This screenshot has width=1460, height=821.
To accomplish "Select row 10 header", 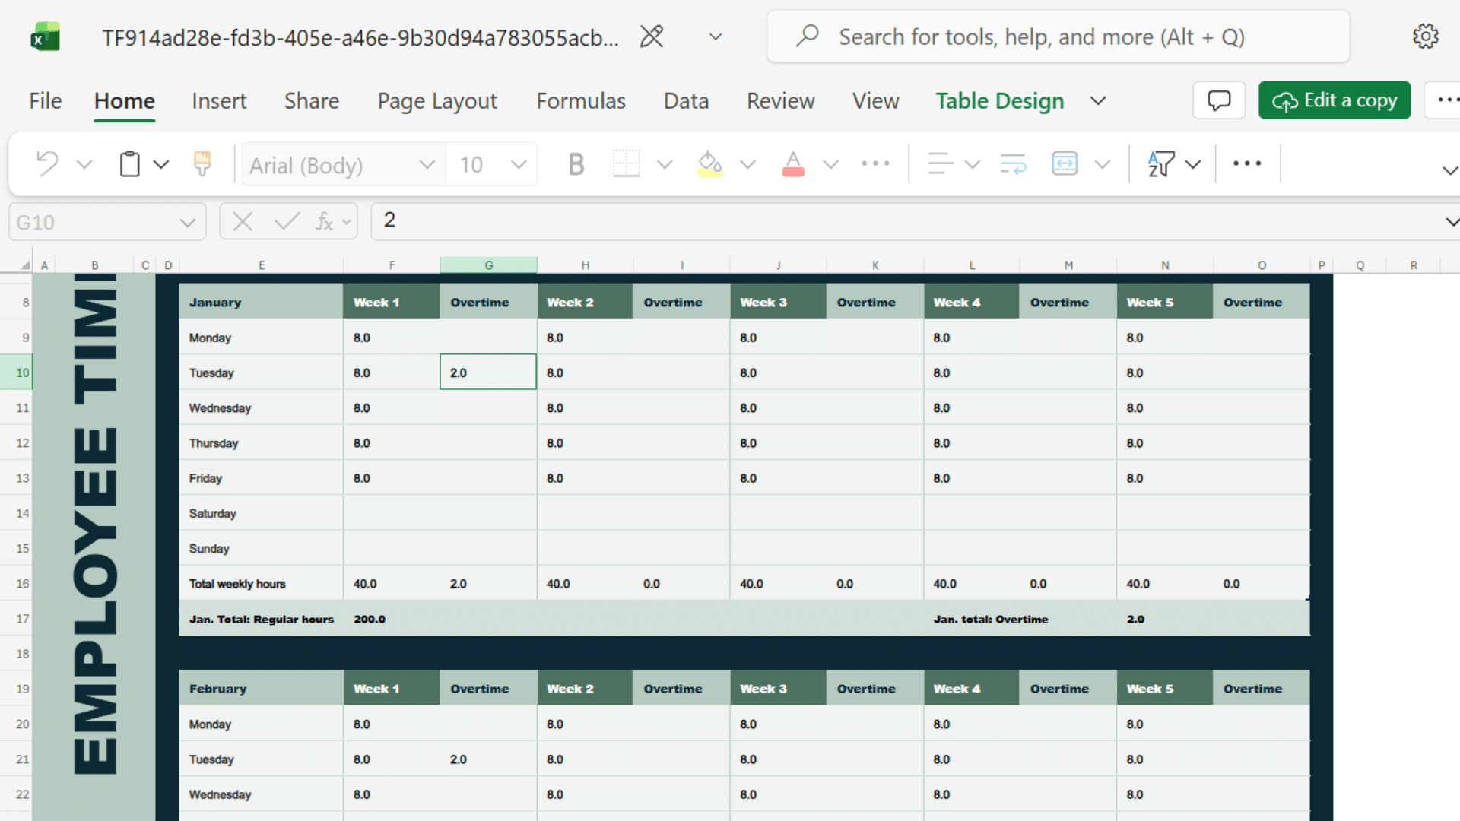I will (16, 372).
